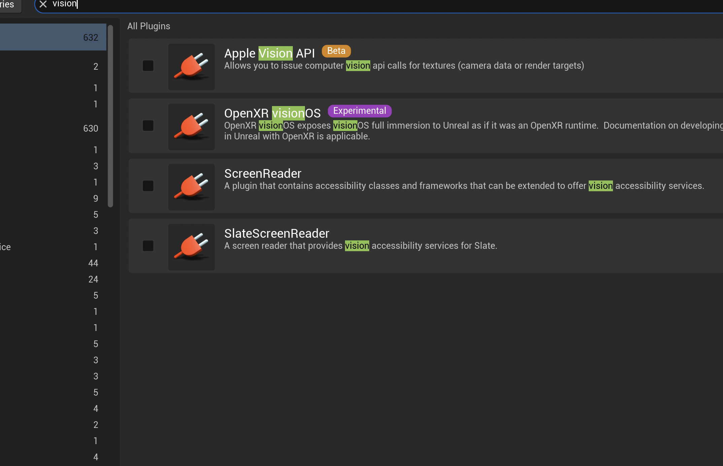This screenshot has height=466, width=723.
Task: Click the All Plugins heading
Action: [149, 26]
